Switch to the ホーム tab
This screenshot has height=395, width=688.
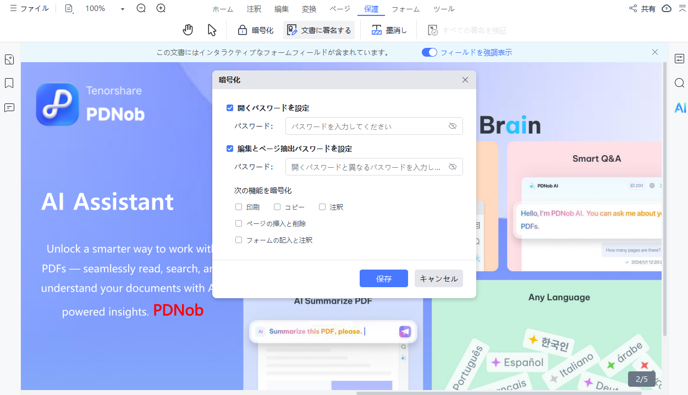pyautogui.click(x=223, y=9)
